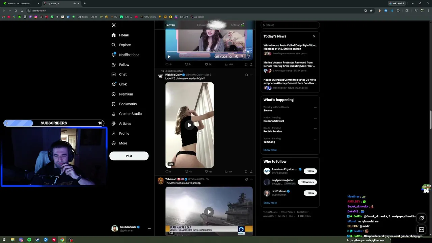Open more options for Yu Chang trend
Screen dimensions: 432x243
[315, 139]
